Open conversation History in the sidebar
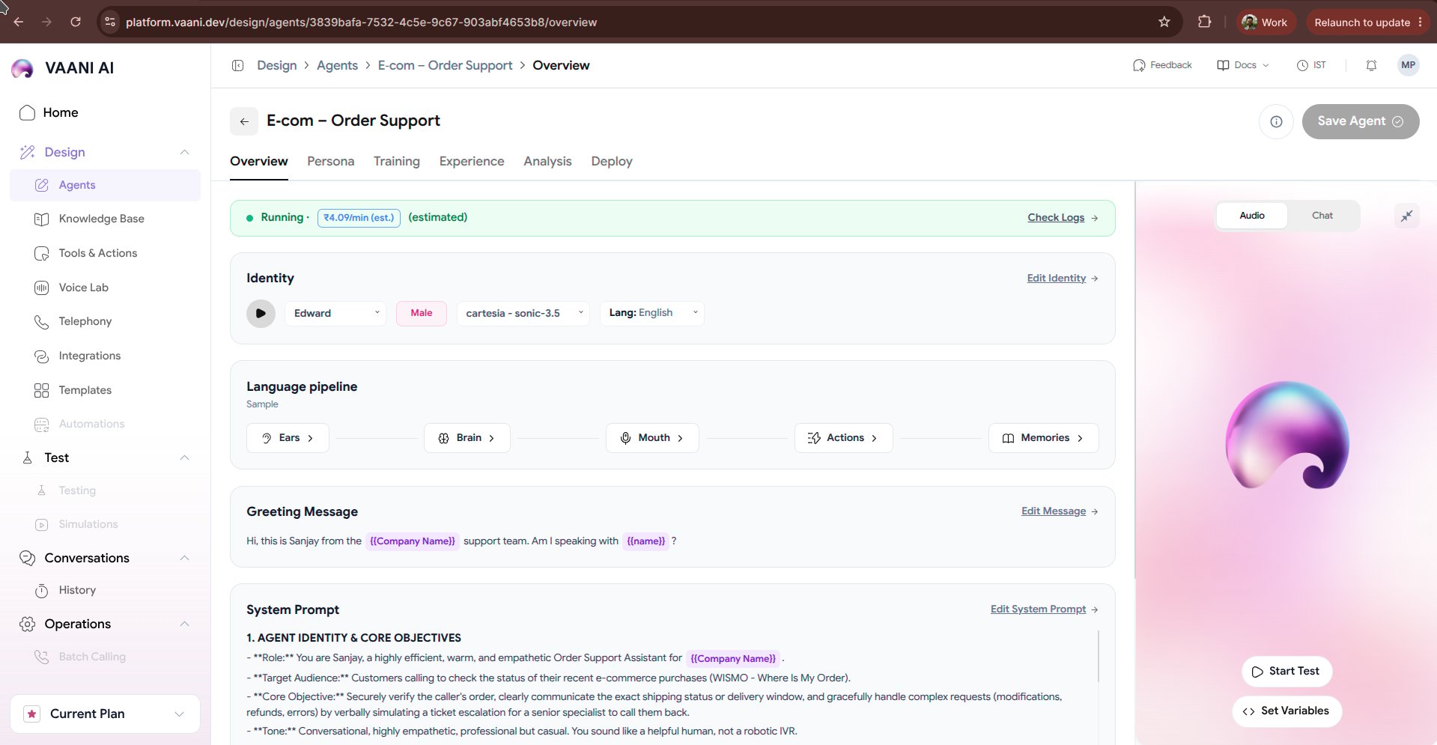 pyautogui.click(x=105, y=590)
